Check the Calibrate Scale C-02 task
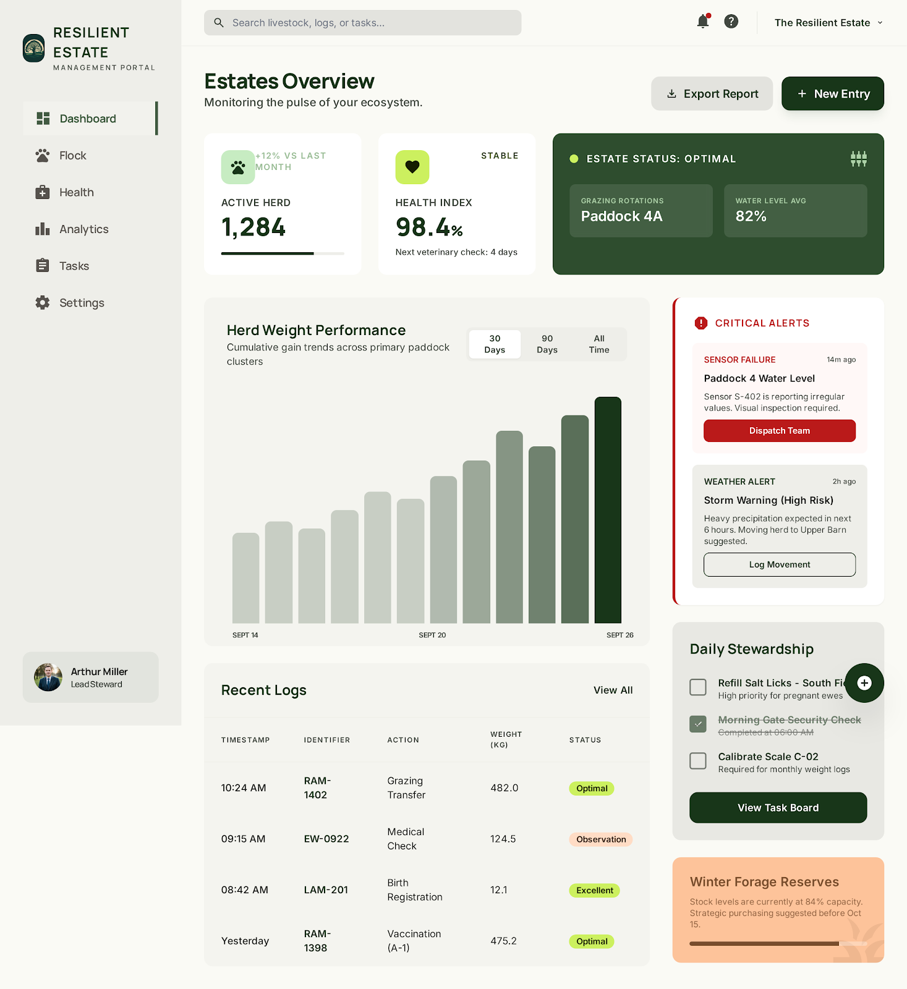The width and height of the screenshot is (907, 989). pos(698,761)
